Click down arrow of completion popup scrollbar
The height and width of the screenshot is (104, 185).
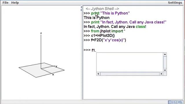pyautogui.click(x=165, y=70)
